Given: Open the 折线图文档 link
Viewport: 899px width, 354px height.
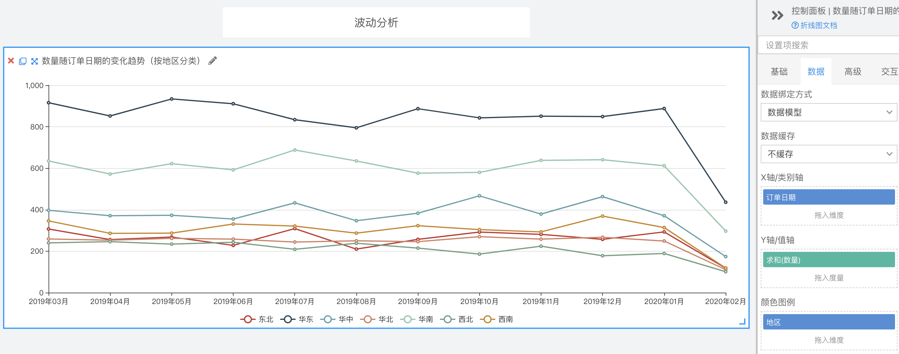Looking at the screenshot, I should pyautogui.click(x=819, y=25).
